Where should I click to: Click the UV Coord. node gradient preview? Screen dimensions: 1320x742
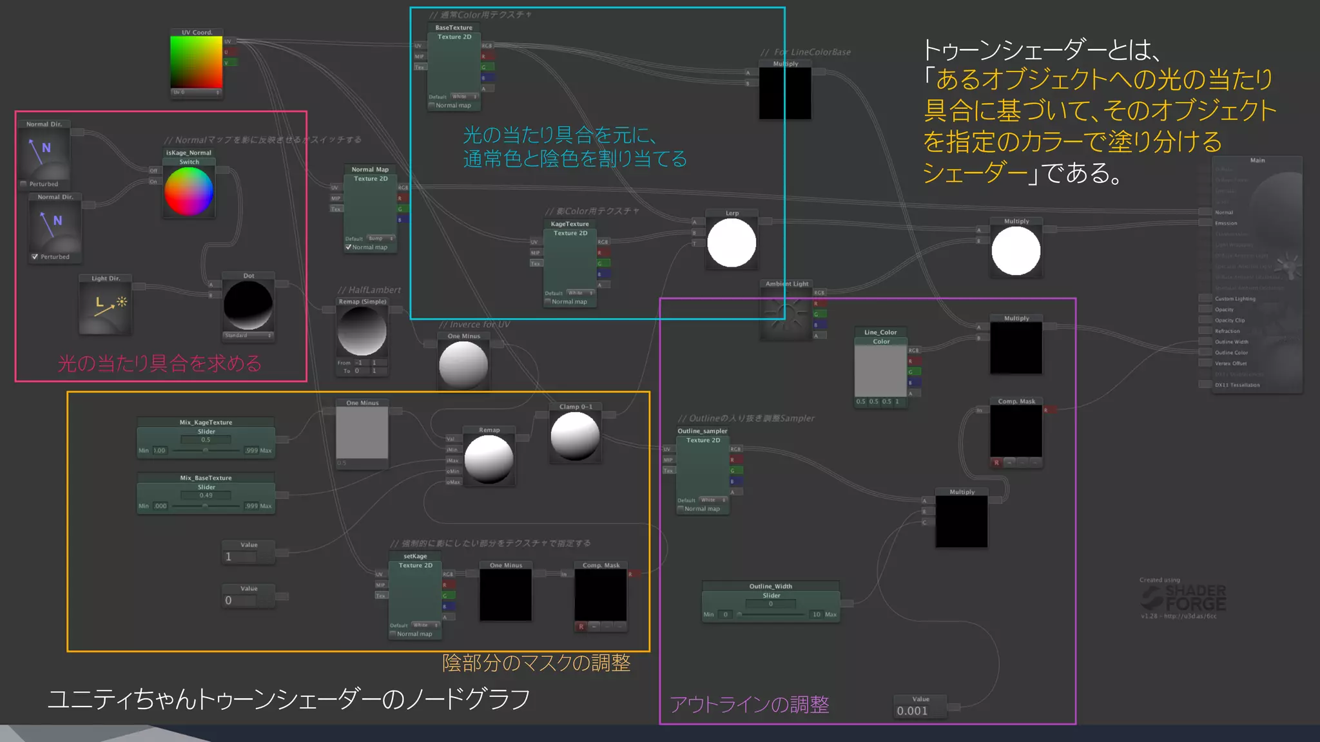pos(196,62)
